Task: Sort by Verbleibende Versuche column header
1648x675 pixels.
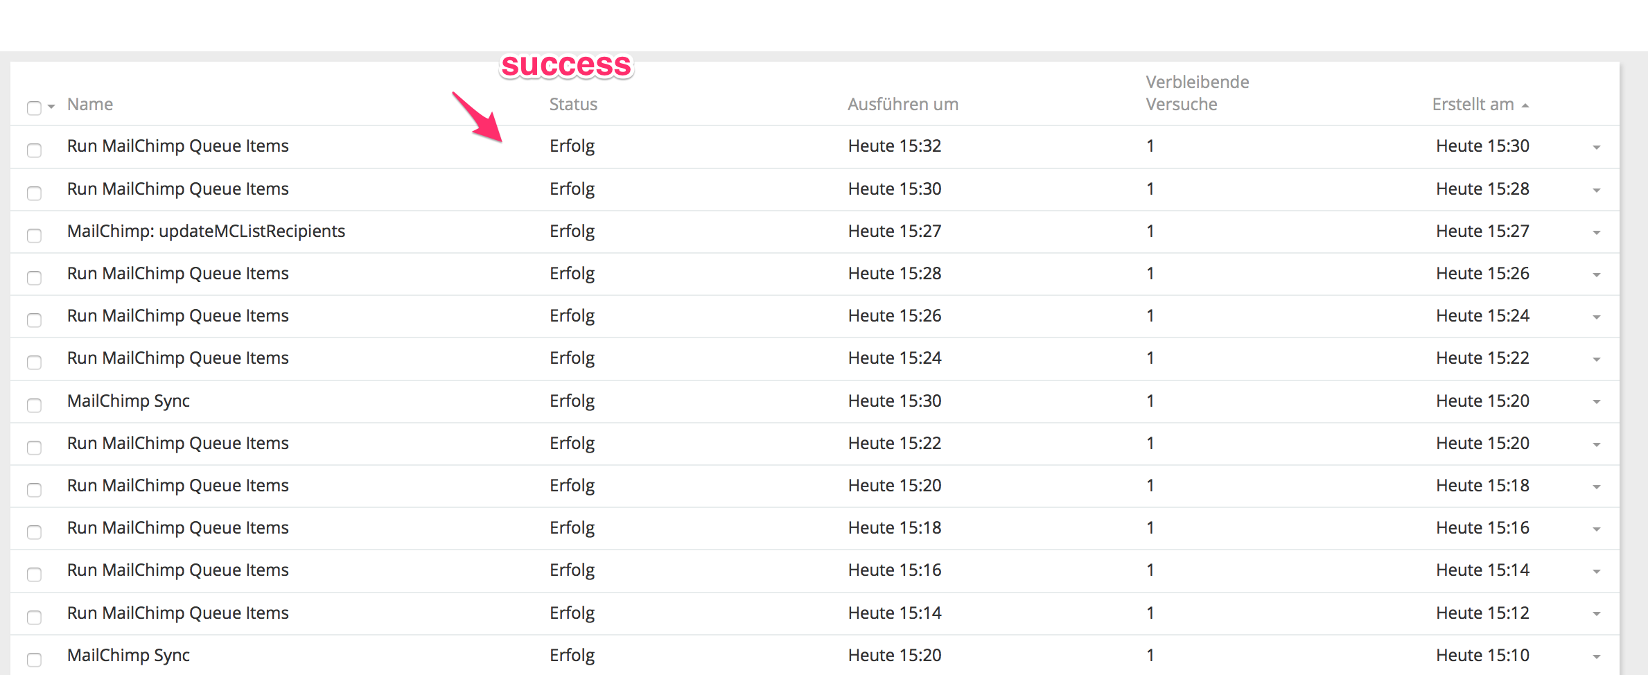Action: (x=1198, y=93)
